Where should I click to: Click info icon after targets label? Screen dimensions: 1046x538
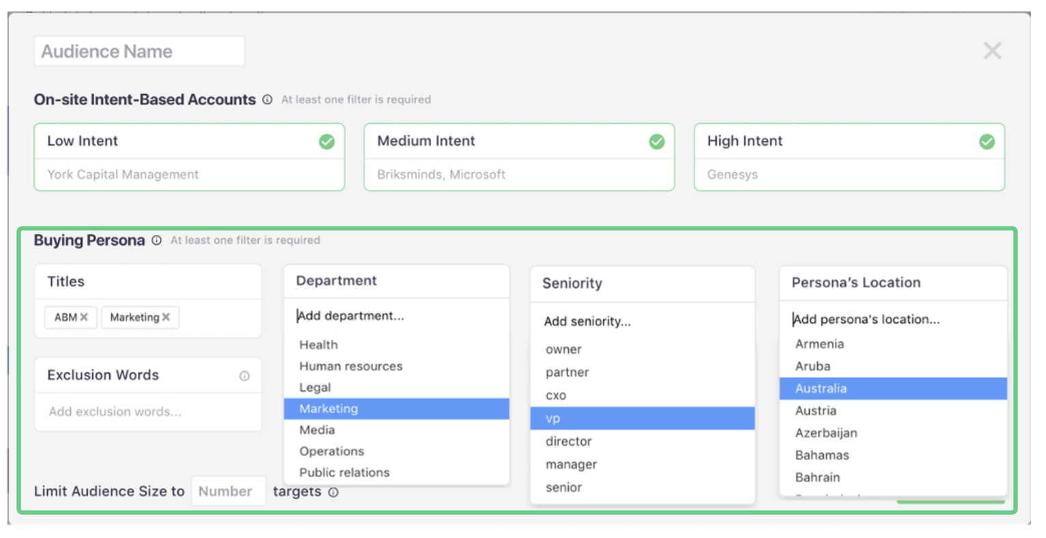[333, 492]
